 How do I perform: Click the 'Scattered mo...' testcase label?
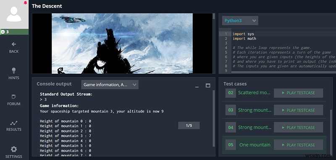coord(255,93)
